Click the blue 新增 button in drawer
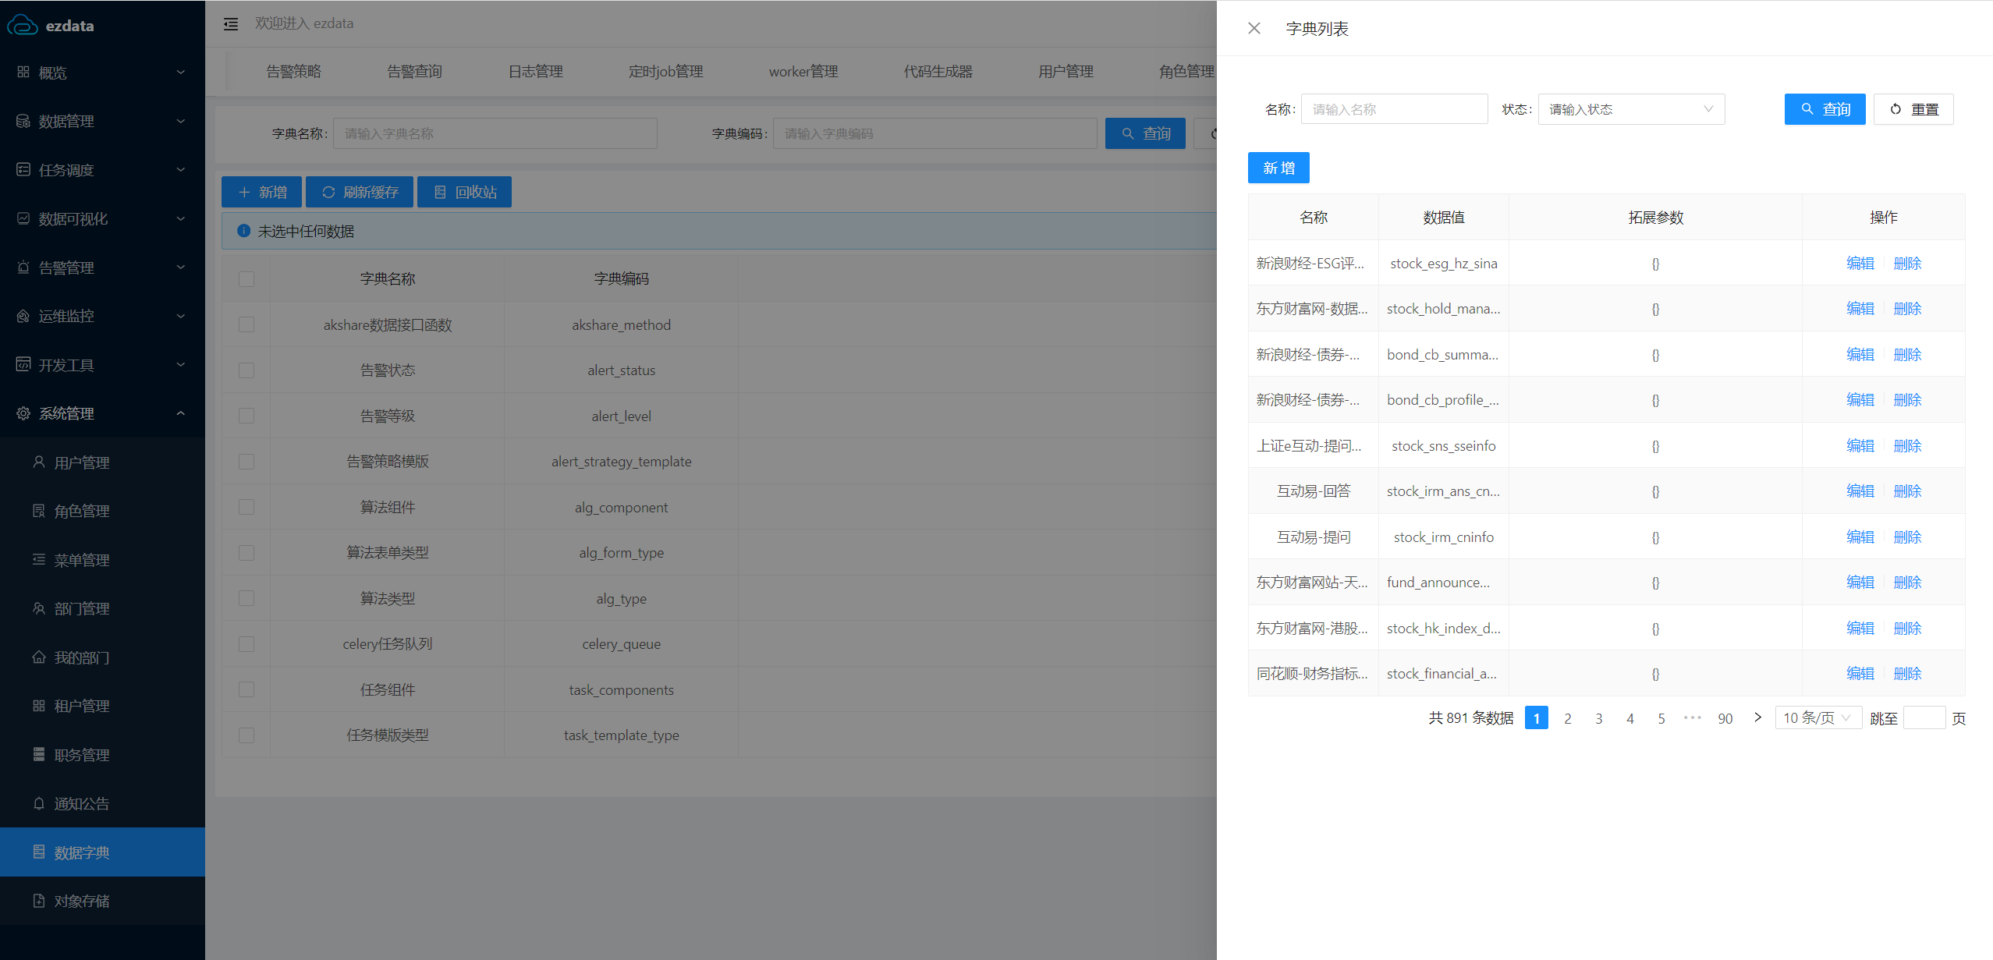The height and width of the screenshot is (960, 1993). 1278,168
